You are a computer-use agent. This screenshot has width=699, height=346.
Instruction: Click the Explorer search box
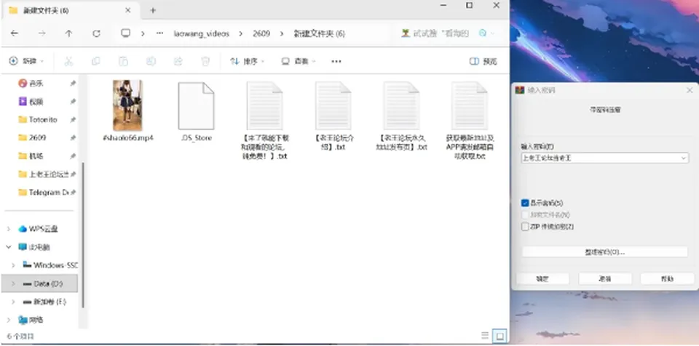(449, 33)
